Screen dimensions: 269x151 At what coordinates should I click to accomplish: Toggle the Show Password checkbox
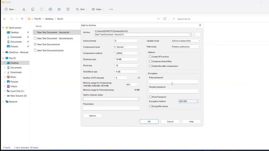[x=150, y=97]
